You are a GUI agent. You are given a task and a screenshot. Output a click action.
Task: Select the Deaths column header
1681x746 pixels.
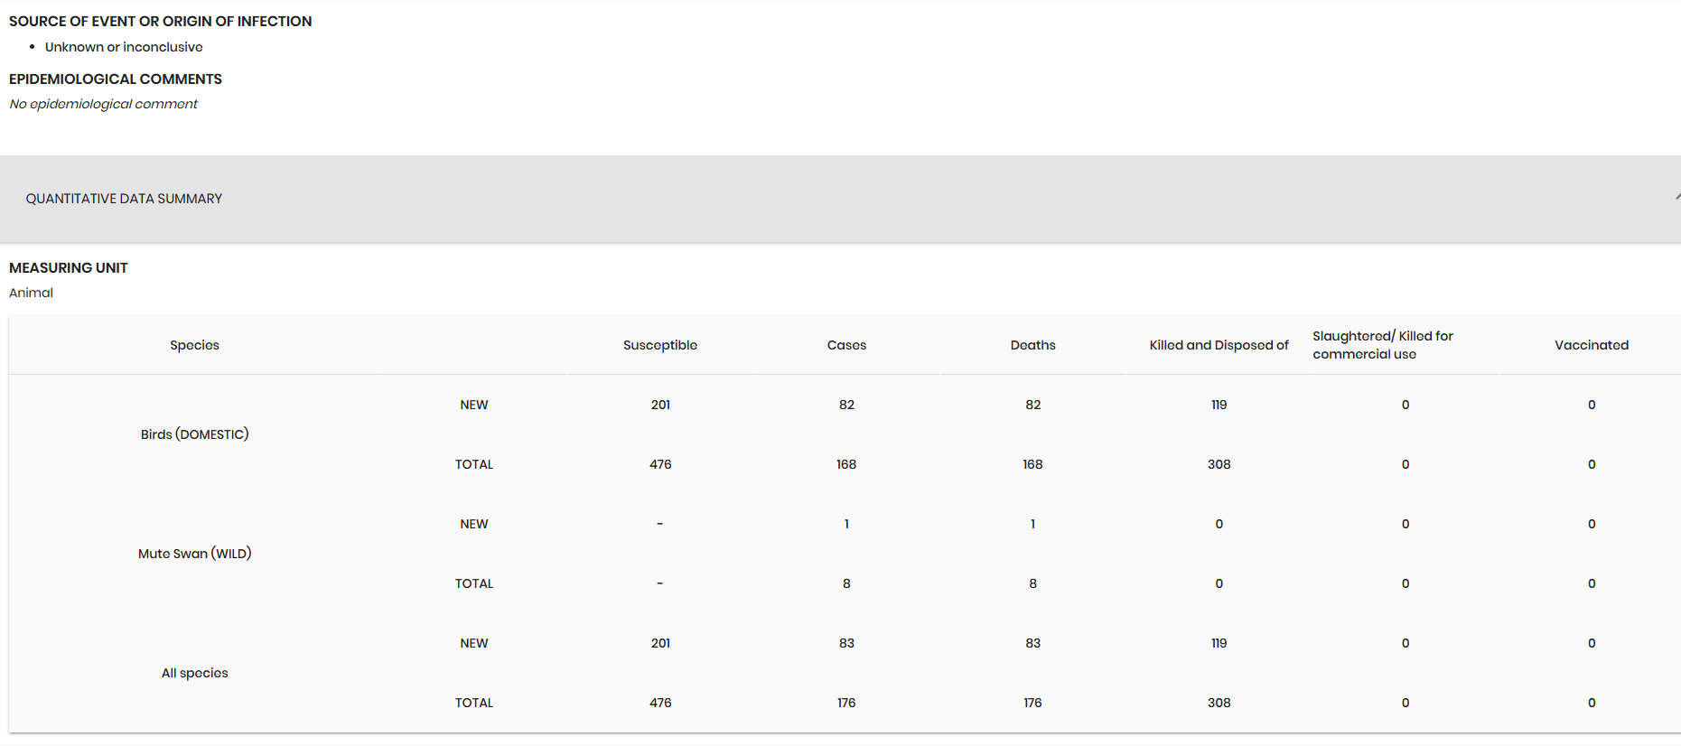pos(1032,345)
